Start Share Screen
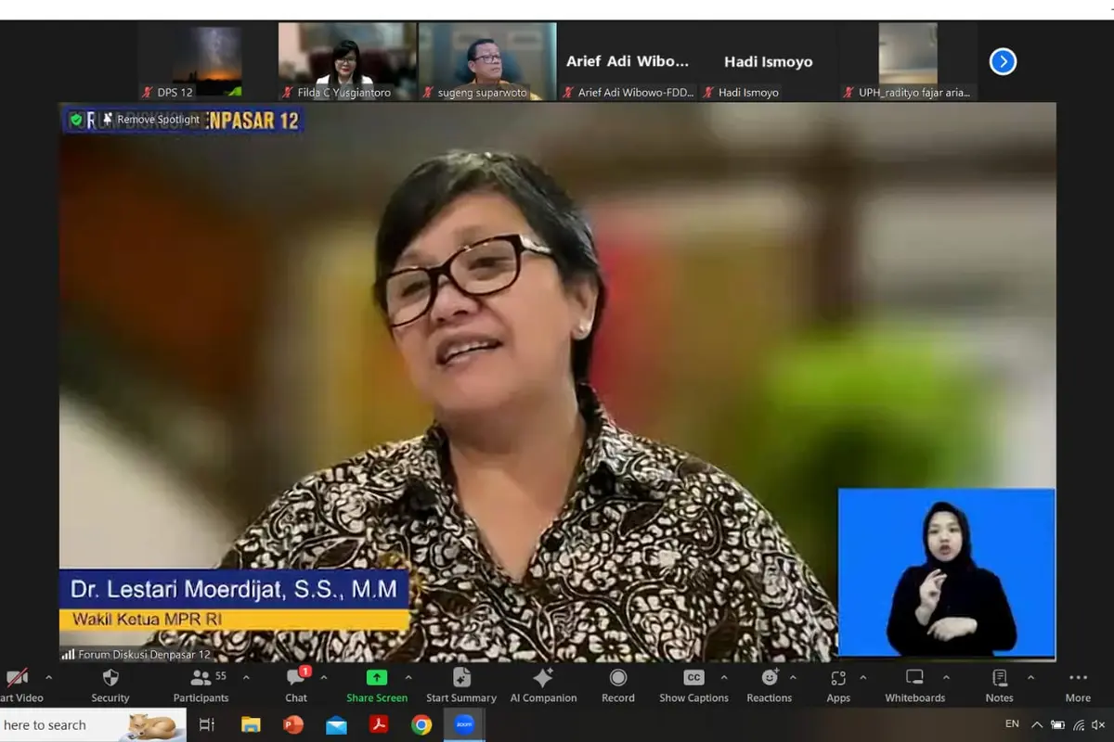 pos(377,686)
